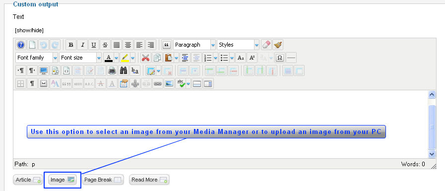Open the Paragraph format dropdown
This screenshot has height=191, width=445.
[194, 45]
